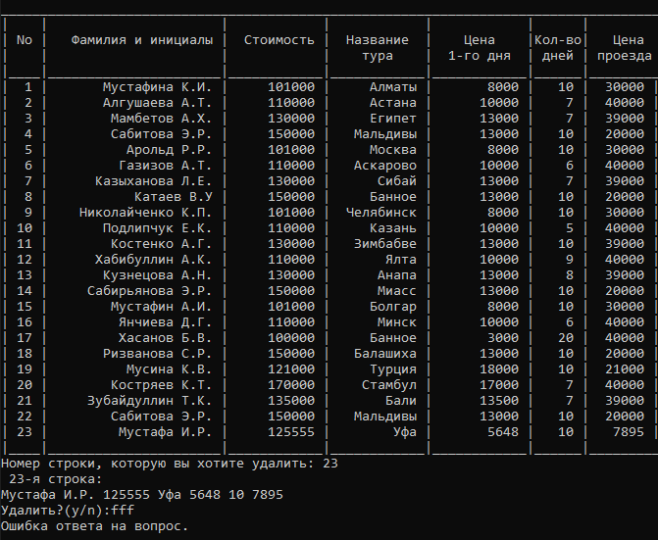
Task: Click the name Газизов А.Т.
Action: (165, 166)
